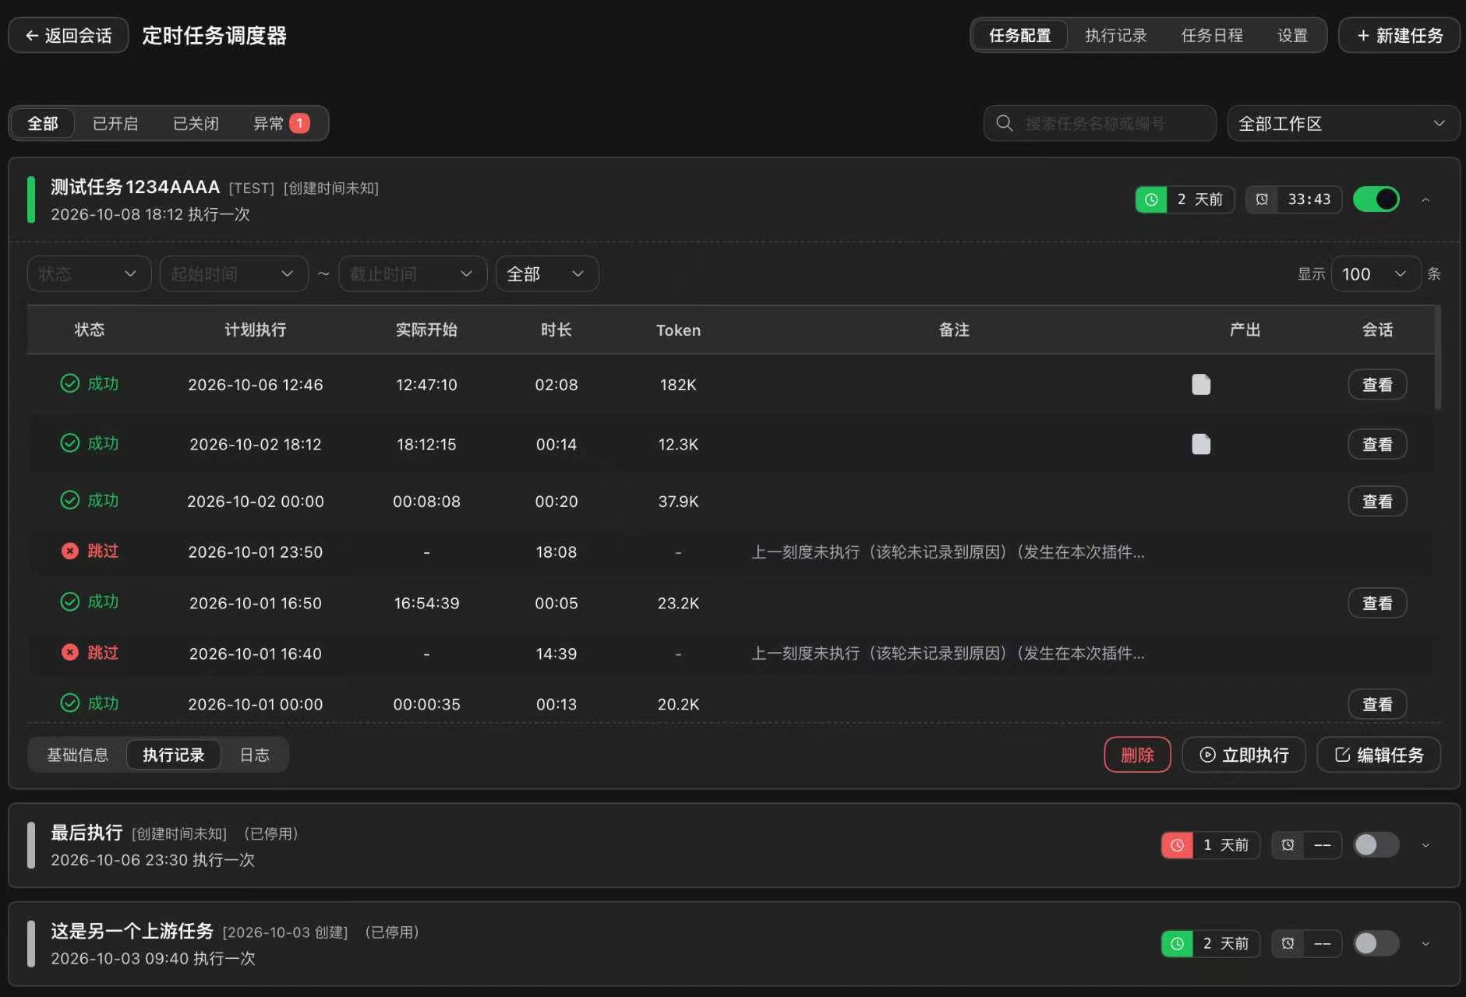
Task: Click success icon for 2026-10-01 16:50 row
Action: pos(70,601)
